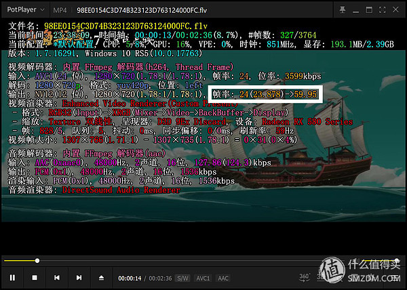Click the clock value 851MHz
Screen dimensions: 407x290
[281, 44]
